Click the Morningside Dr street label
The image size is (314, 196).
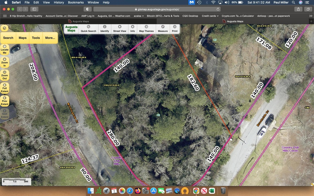click(x=73, y=113)
